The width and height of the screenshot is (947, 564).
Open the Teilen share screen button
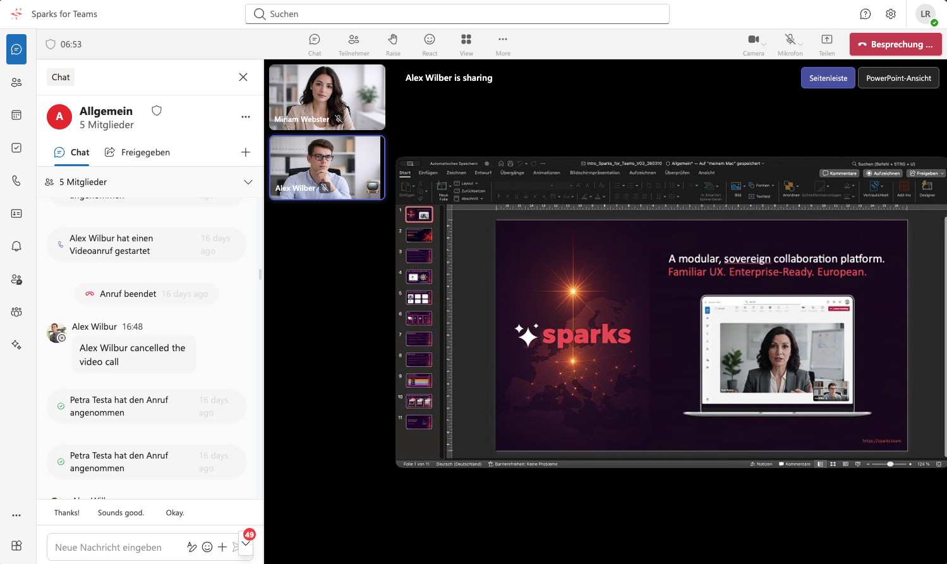point(827,44)
